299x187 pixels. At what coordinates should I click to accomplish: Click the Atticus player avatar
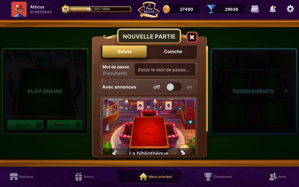(19, 9)
